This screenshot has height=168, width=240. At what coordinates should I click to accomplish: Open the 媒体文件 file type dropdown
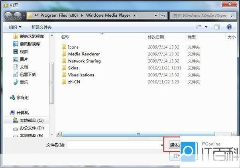pos(175,145)
